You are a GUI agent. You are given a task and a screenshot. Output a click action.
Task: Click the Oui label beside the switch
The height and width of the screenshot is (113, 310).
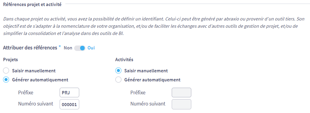(91, 48)
